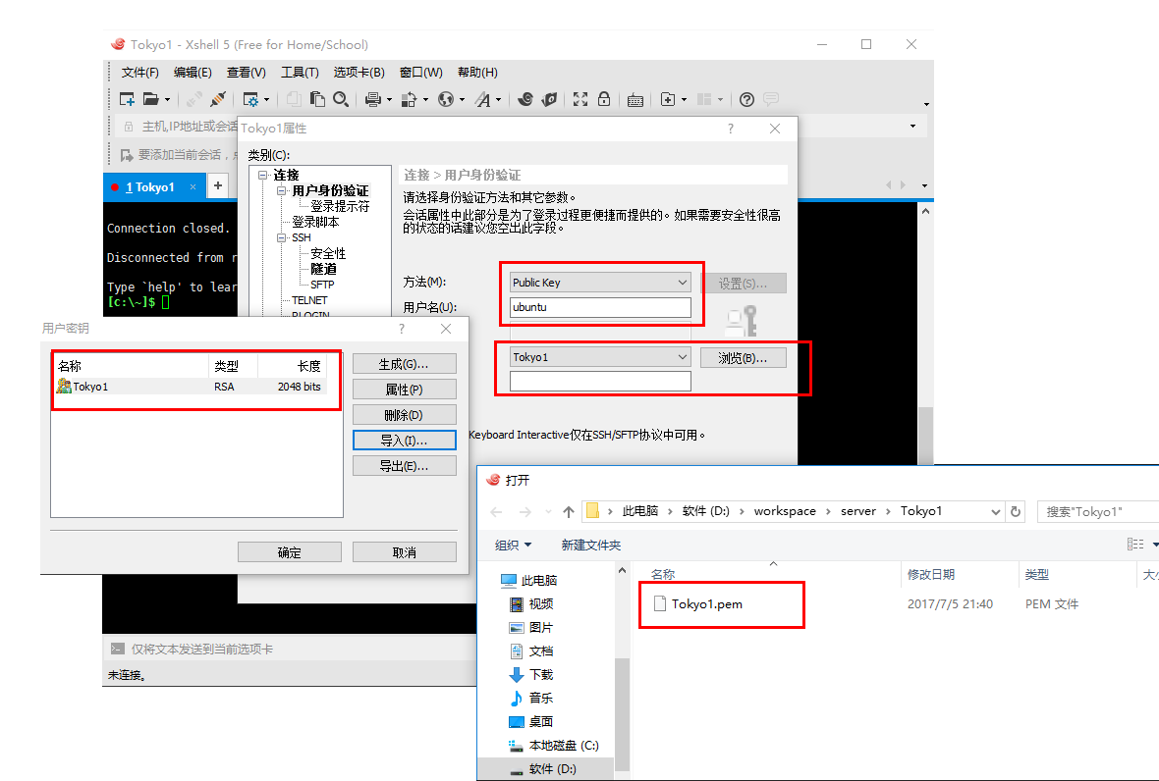The height and width of the screenshot is (781, 1159).
Task: Switch to the 1 Tokyo1 session tab
Action: point(154,186)
